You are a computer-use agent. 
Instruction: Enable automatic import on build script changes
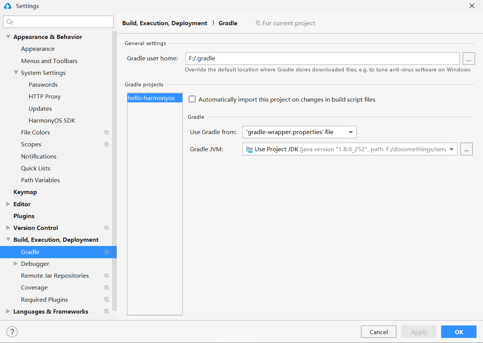pos(192,99)
